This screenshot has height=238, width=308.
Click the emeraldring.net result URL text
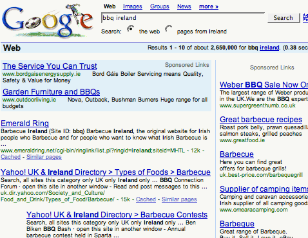(x=93, y=151)
